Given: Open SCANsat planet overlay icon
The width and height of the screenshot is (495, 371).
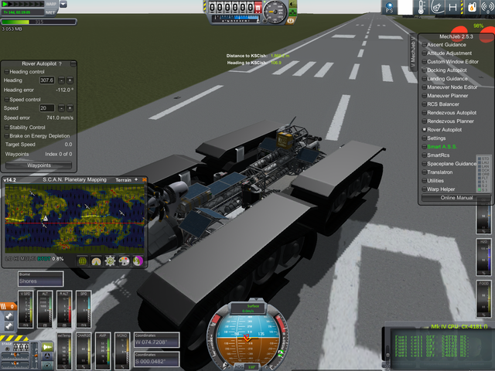Looking at the screenshot, I should (x=138, y=261).
